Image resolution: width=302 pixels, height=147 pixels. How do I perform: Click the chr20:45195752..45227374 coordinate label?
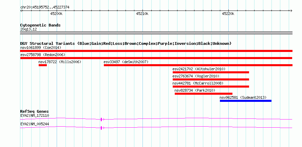45,7
